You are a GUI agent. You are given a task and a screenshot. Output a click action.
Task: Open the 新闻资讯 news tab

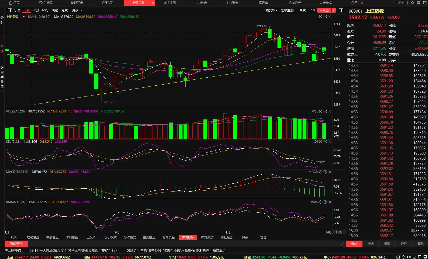pyautogui.click(x=16, y=244)
